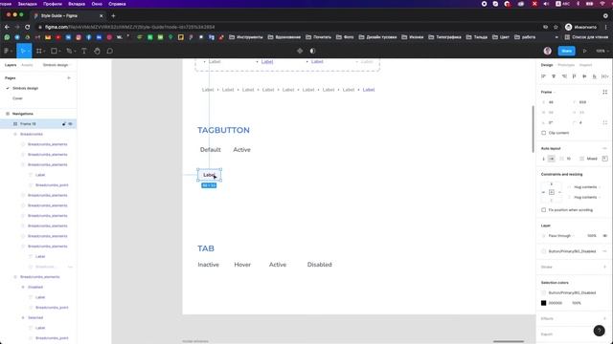
Task: Select the Comment tool
Action: (110, 51)
